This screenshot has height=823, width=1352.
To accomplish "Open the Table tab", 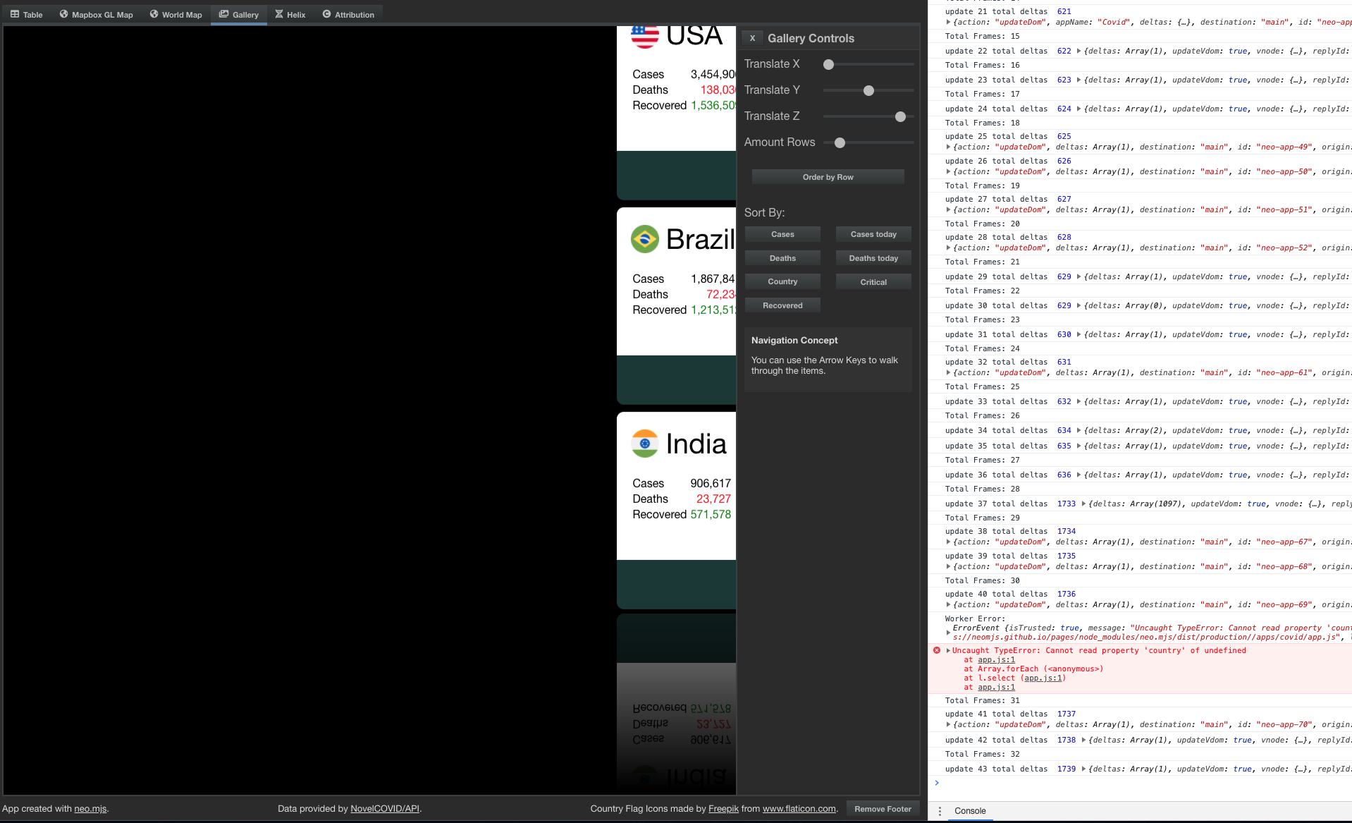I will click(27, 14).
